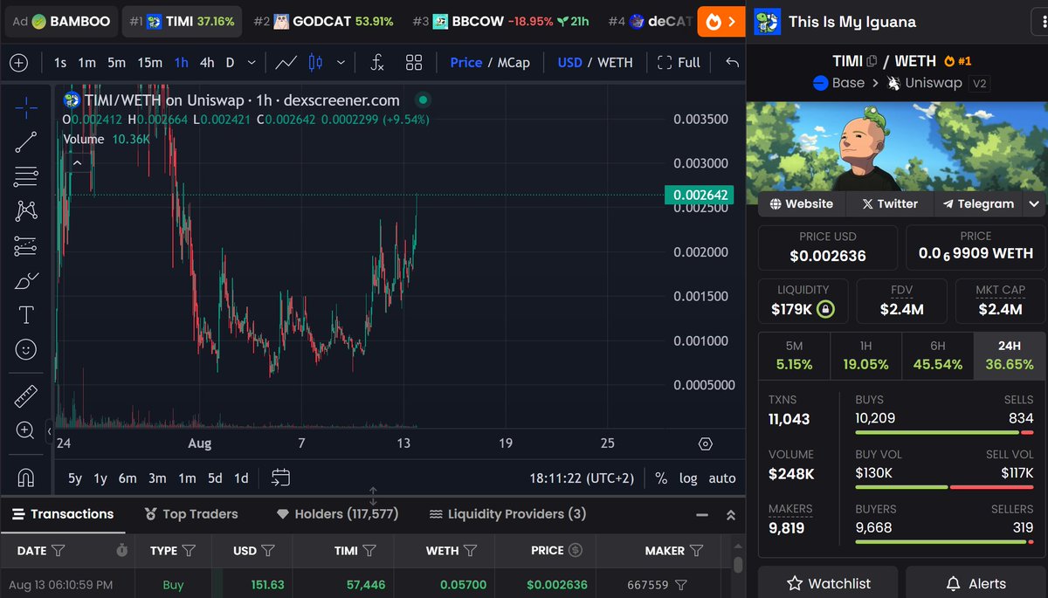Open go-to-date calendar icon
The width and height of the screenshot is (1048, 598).
click(x=280, y=478)
